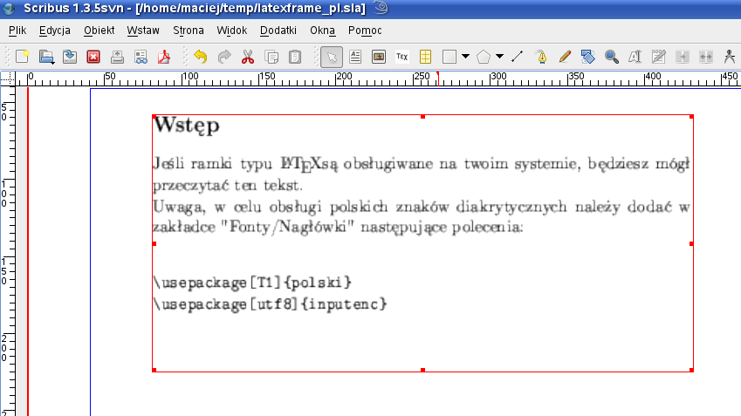Select the Bezier curve pen tool

coord(540,57)
